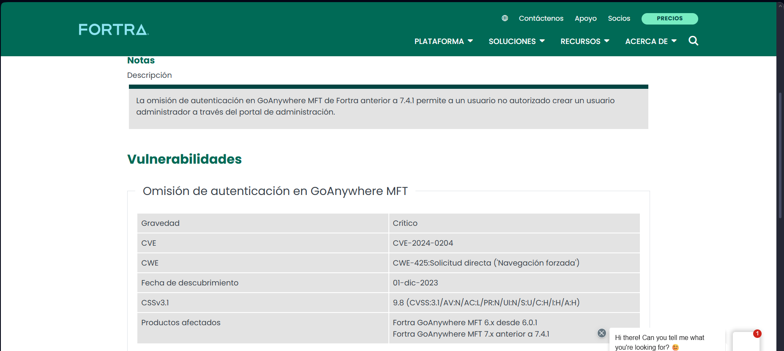
Task: Select the CSSv3.1 row label
Action: tap(155, 303)
